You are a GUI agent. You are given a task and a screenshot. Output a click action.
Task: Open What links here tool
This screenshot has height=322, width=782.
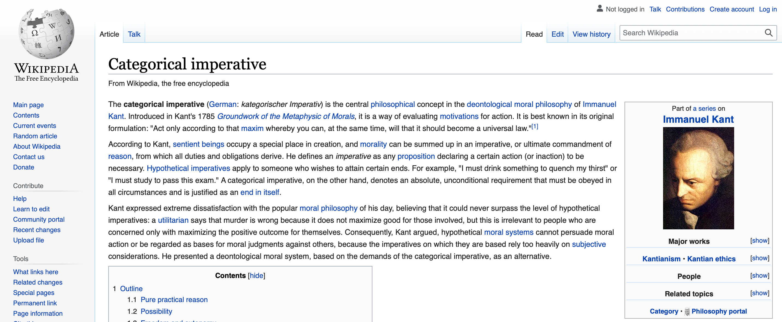(x=36, y=272)
